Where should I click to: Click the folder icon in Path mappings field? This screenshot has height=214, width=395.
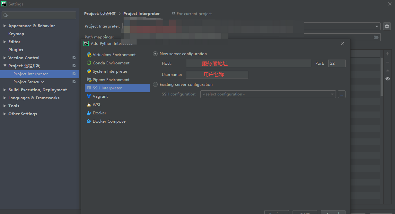click(376, 37)
